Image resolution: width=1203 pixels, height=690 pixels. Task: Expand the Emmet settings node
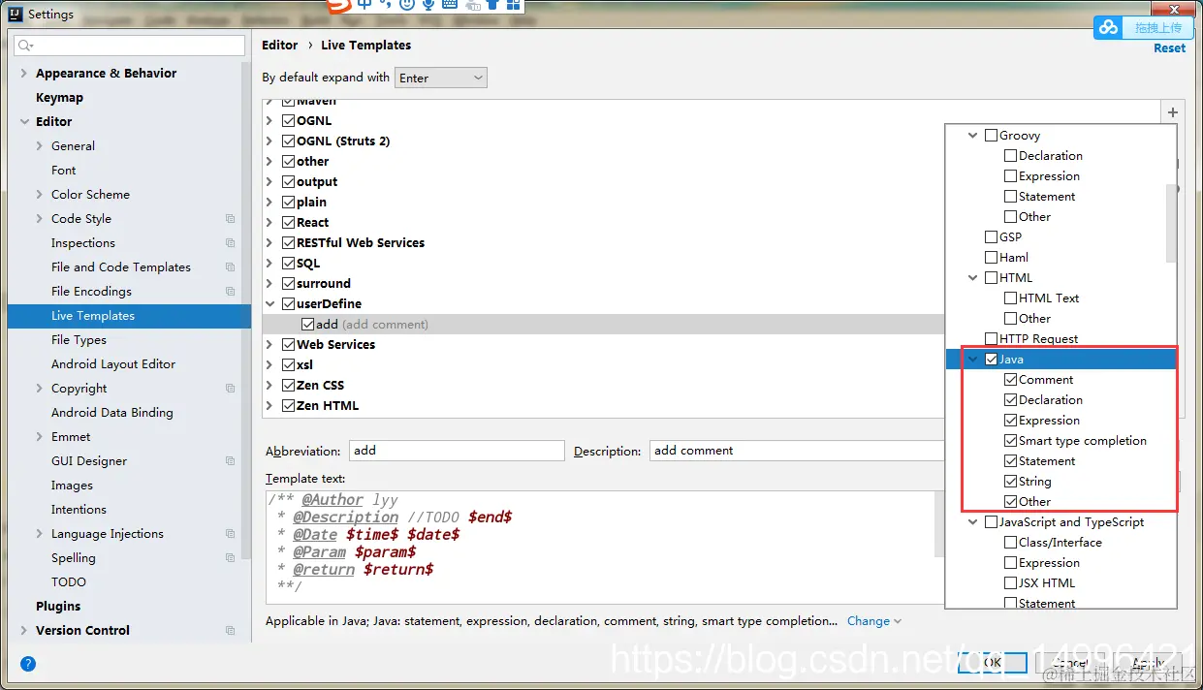40,437
